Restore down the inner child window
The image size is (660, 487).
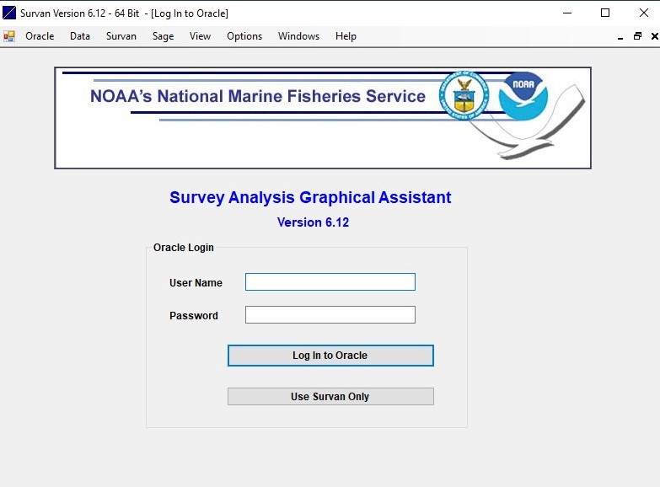pos(637,36)
